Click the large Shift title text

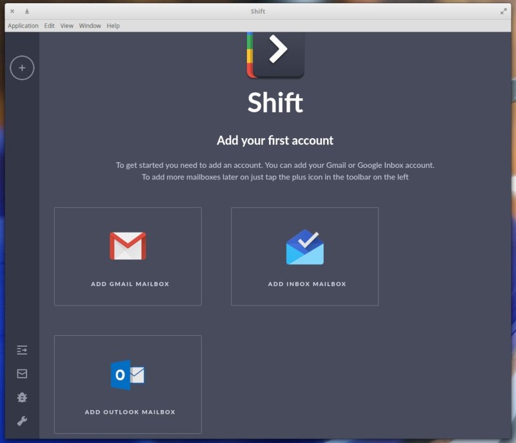(x=275, y=103)
